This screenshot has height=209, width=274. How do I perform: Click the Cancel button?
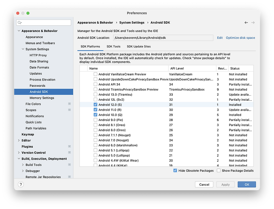pos(204,185)
